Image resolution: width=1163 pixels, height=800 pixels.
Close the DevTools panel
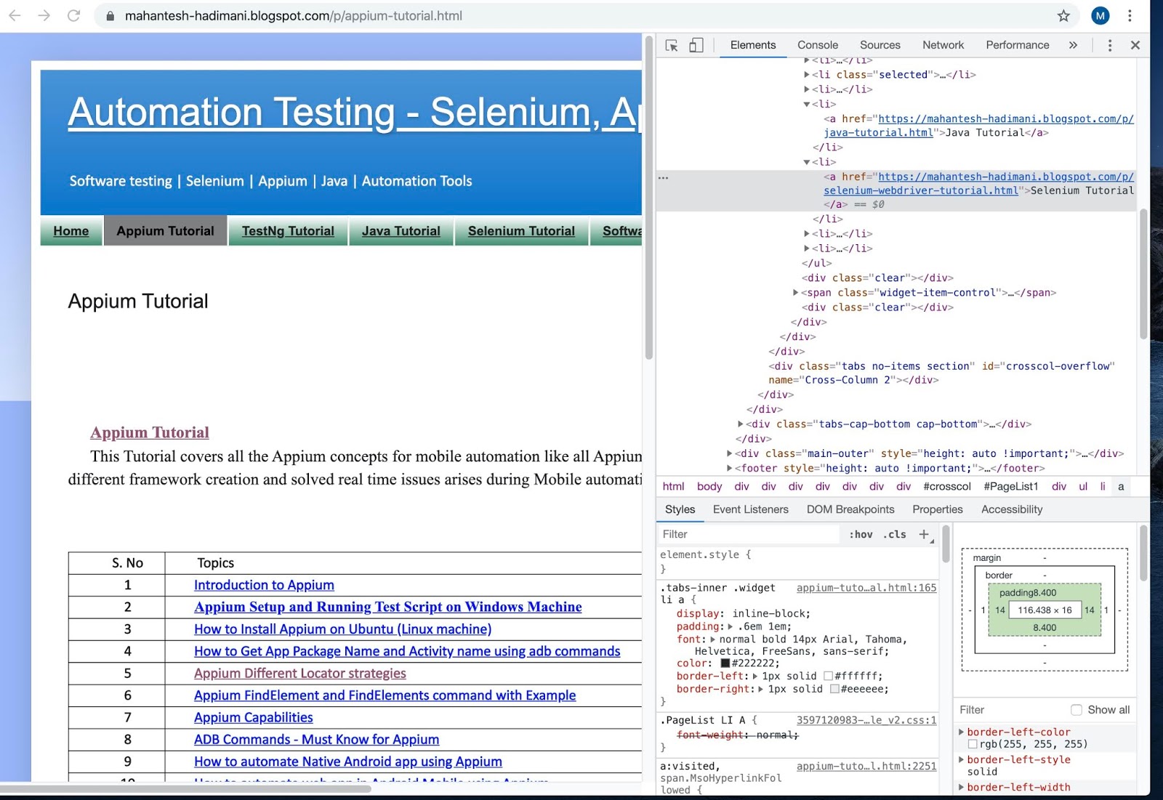1135,45
